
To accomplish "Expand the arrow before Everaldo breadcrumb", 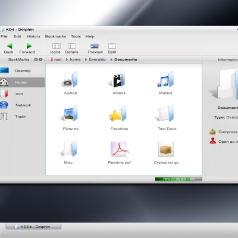I will point(86,59).
